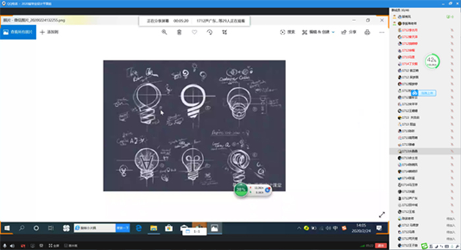461x250 pixels.
Task: Click the print icon in Photos toolbar
Action: (367, 32)
